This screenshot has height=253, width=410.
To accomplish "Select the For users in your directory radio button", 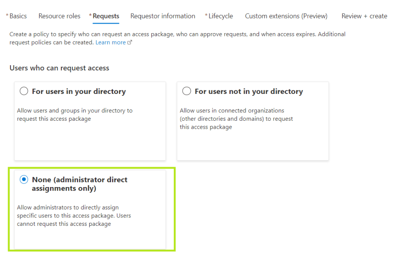I will tap(24, 92).
